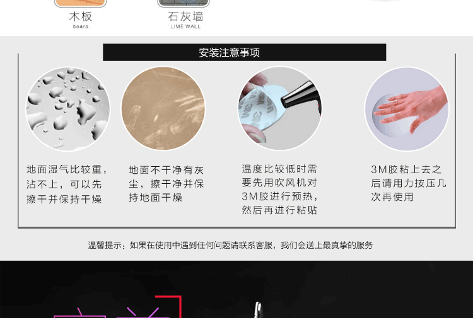Click the 地面不干净有灰尘 instruction text
Image resolution: width=473 pixels, height=318 pixels.
166,184
